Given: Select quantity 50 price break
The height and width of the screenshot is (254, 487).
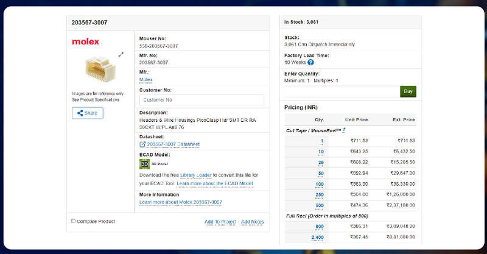Looking at the screenshot, I should pyautogui.click(x=321, y=173).
